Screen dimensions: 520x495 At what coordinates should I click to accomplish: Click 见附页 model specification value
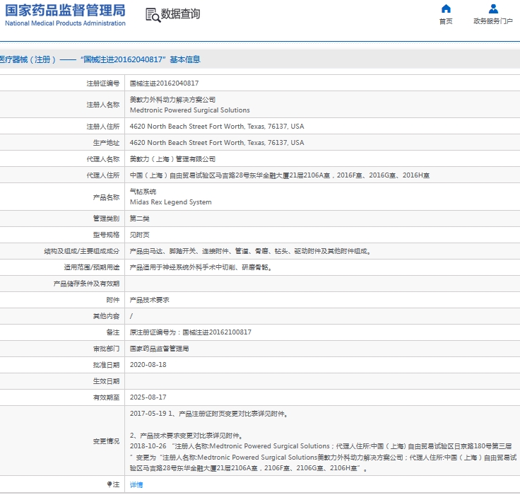[140, 235]
